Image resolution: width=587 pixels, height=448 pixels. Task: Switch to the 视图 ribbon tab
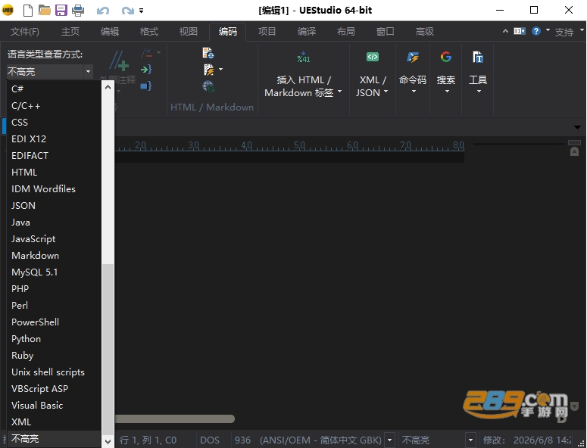pyautogui.click(x=189, y=32)
